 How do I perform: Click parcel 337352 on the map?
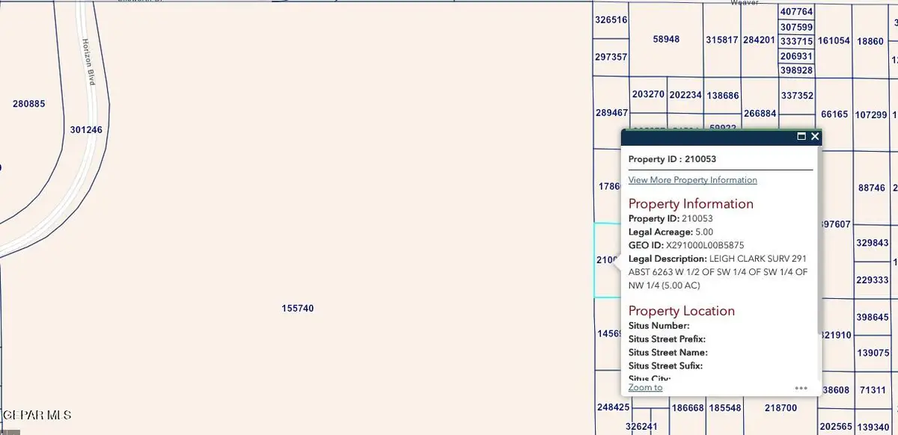(796, 96)
